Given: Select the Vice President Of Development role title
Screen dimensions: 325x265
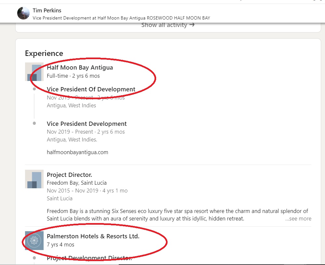Looking at the screenshot, I should tap(91, 89).
